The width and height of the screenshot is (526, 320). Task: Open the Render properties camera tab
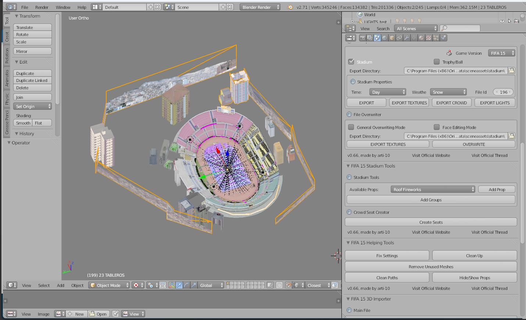coord(363,38)
